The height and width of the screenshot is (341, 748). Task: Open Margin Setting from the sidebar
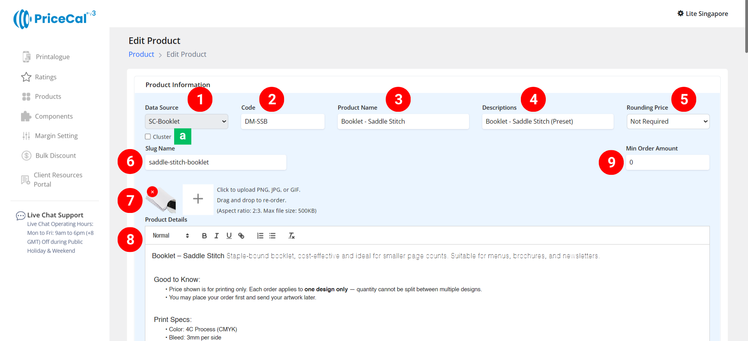pos(56,136)
